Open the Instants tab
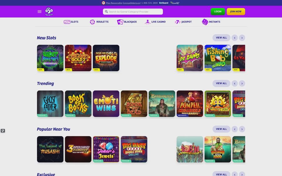The width and height of the screenshot is (282, 176). (x=211, y=22)
